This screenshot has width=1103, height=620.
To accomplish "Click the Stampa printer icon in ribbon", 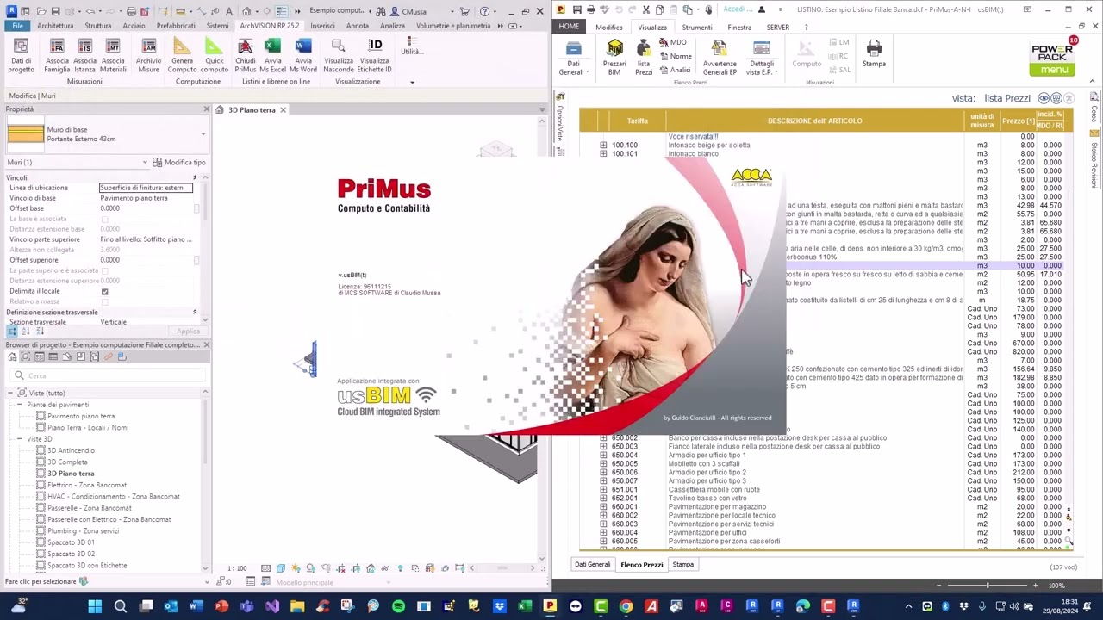I will point(874,53).
